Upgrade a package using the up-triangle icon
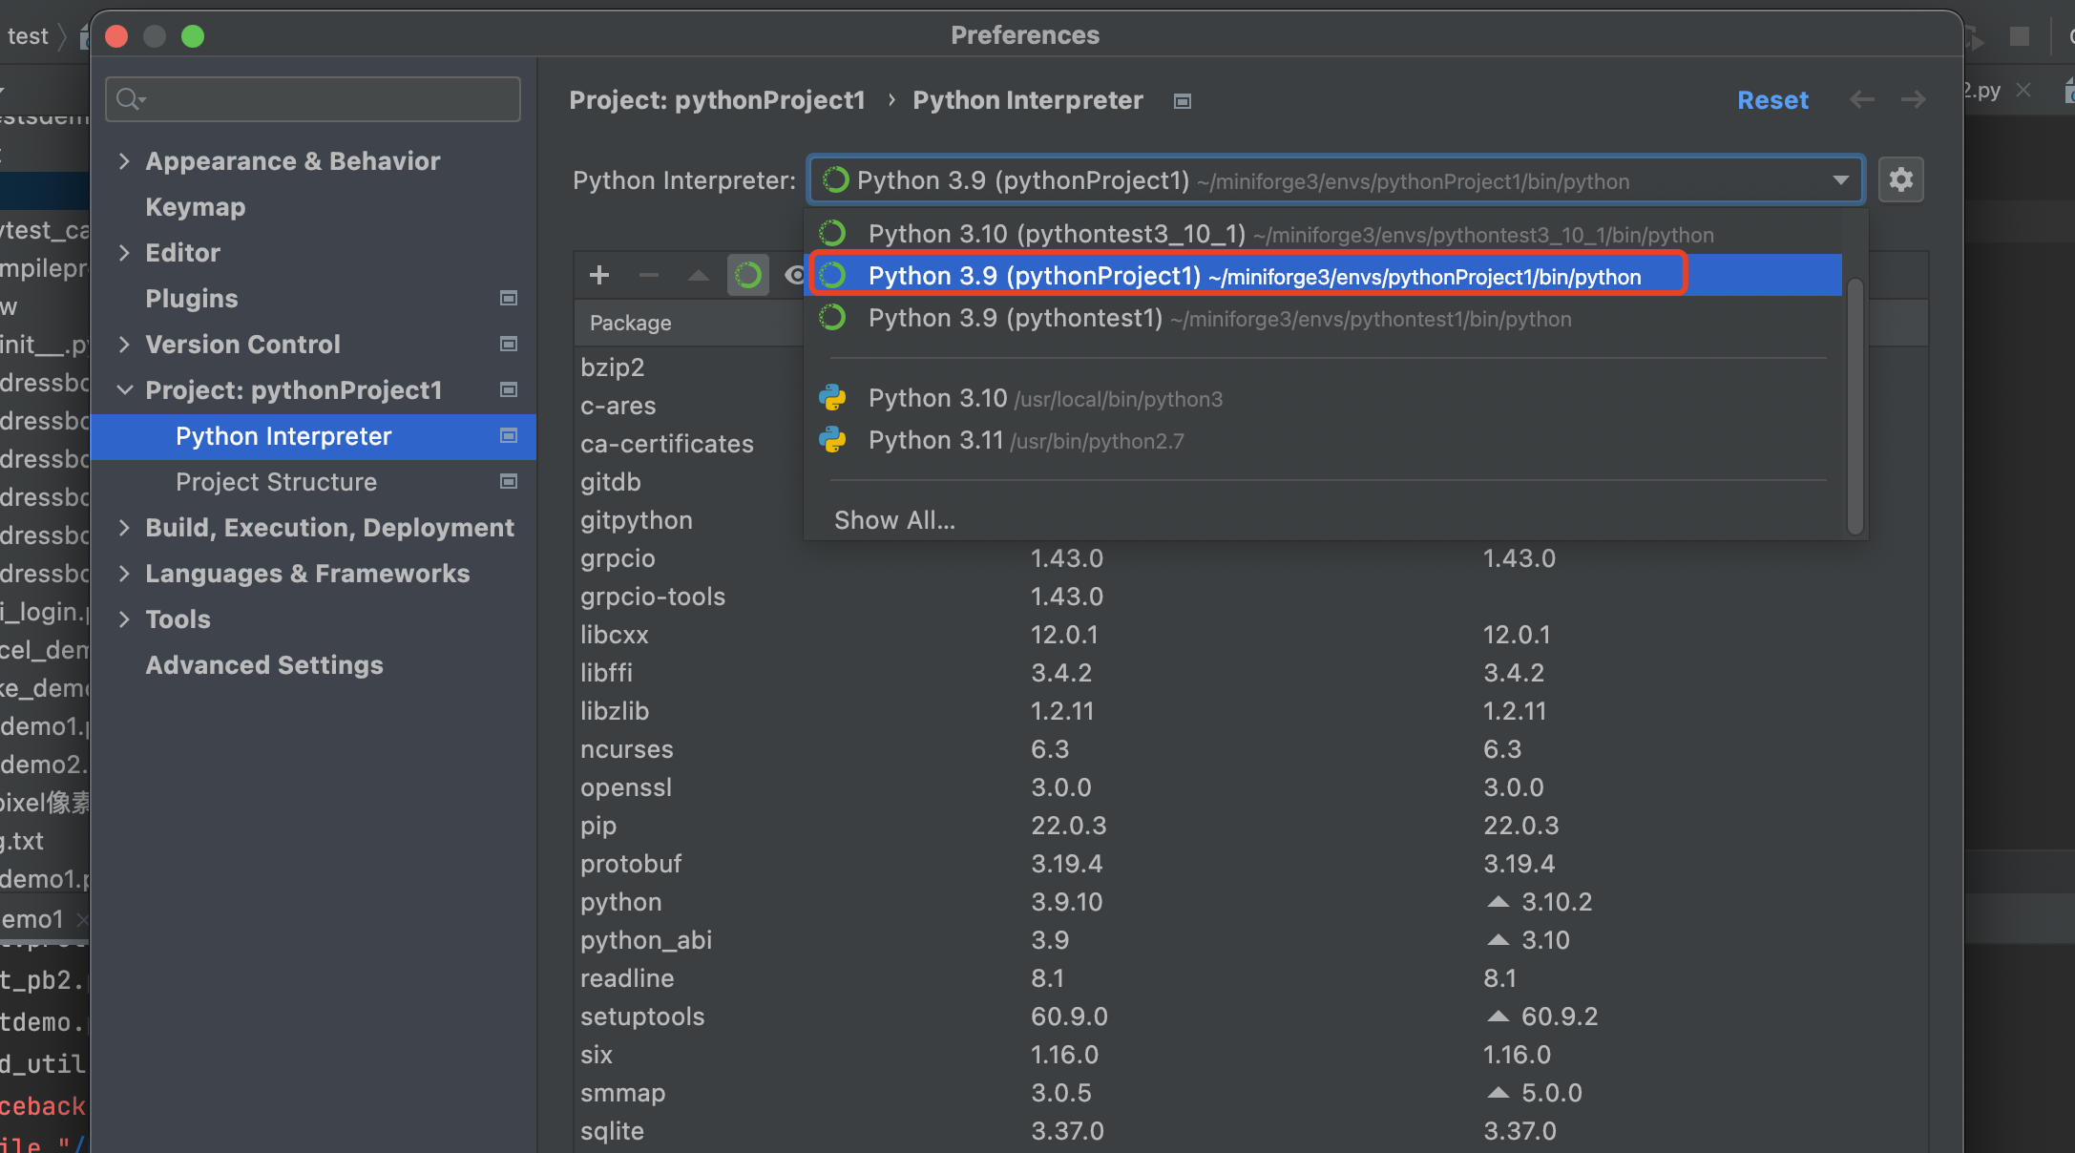The height and width of the screenshot is (1153, 2075). click(x=698, y=275)
